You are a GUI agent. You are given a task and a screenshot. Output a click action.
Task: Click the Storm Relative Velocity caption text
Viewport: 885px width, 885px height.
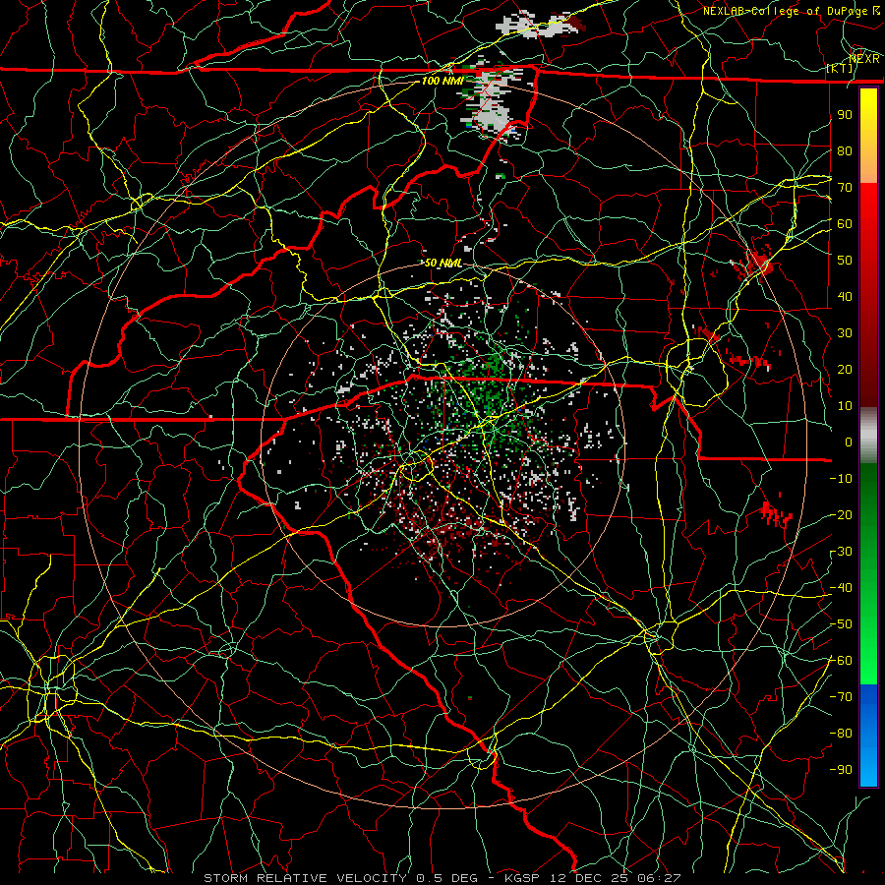click(442, 878)
